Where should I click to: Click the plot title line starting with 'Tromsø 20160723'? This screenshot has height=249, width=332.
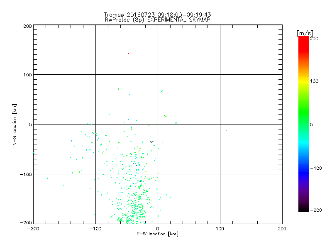pos(157,15)
